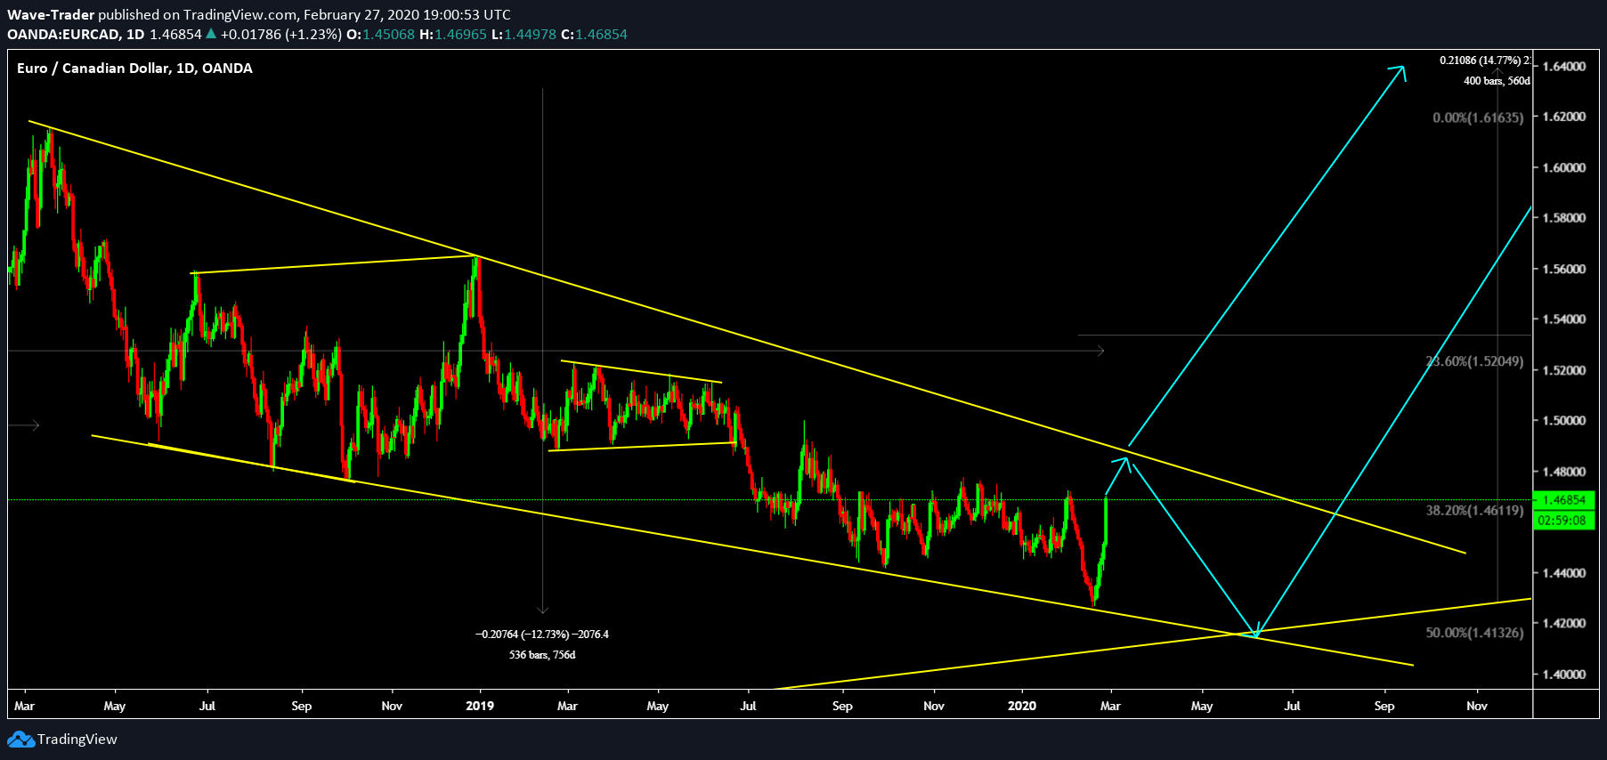Click the 536 bars, 756d measurement label
The image size is (1607, 760).
point(542,655)
